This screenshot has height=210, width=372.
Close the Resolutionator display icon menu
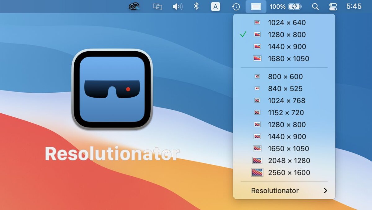coord(256,6)
